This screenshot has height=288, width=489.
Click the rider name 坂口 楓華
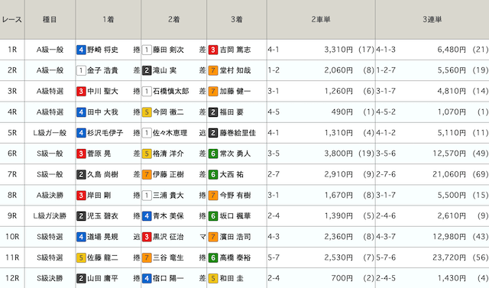point(235,216)
